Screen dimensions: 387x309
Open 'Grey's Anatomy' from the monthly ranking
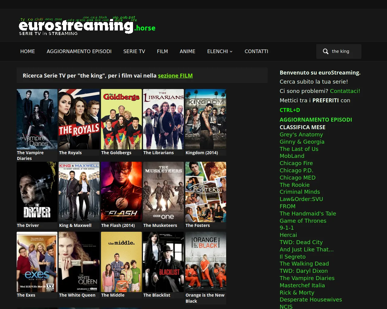[301, 135]
